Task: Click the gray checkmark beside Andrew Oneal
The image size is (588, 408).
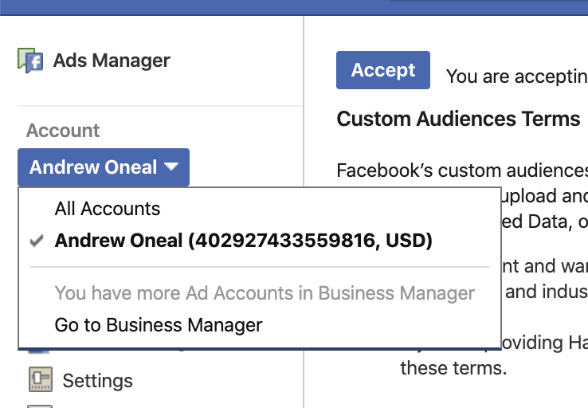Action: point(37,241)
